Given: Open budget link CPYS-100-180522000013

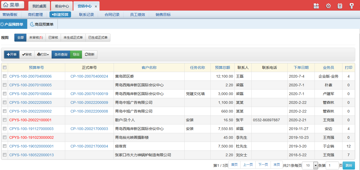Looking at the screenshot, I should point(31,155).
